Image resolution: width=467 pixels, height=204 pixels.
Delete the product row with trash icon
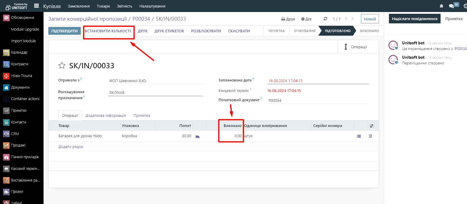pos(370,136)
